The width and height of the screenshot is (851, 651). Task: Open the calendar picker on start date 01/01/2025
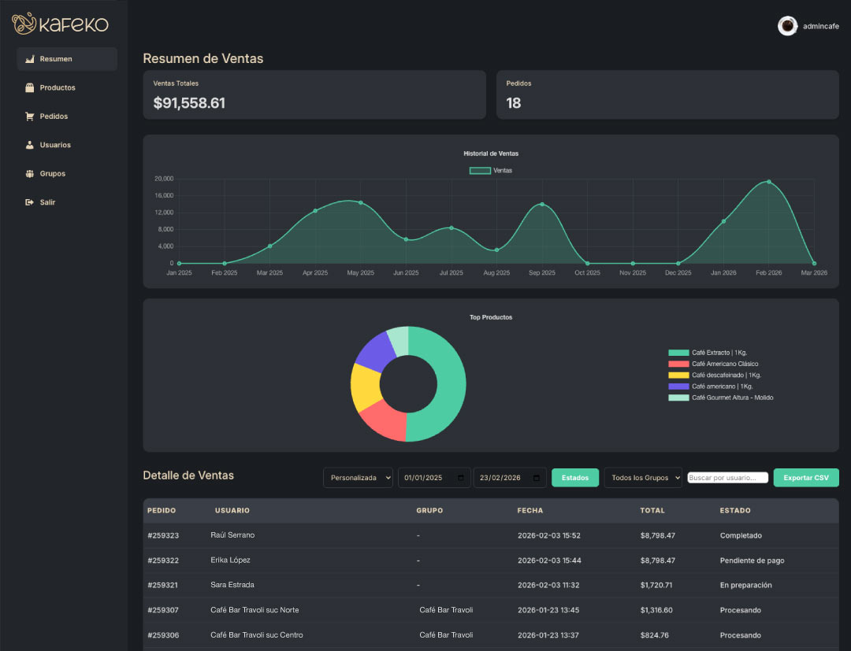(x=461, y=478)
